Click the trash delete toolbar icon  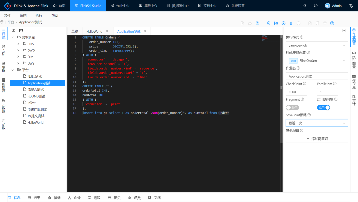coord(325,23)
